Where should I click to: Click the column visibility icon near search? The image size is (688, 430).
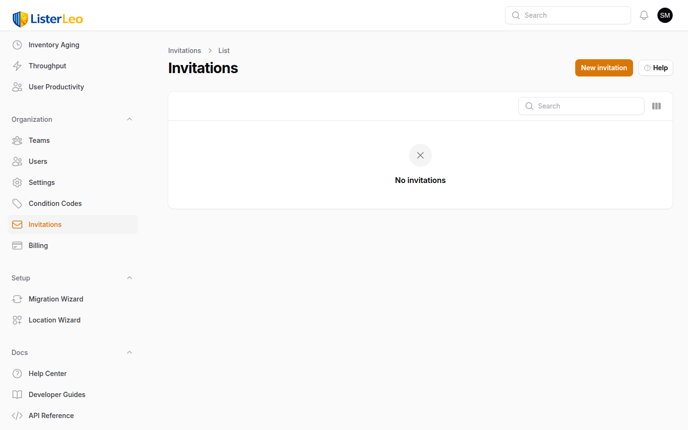coord(656,106)
